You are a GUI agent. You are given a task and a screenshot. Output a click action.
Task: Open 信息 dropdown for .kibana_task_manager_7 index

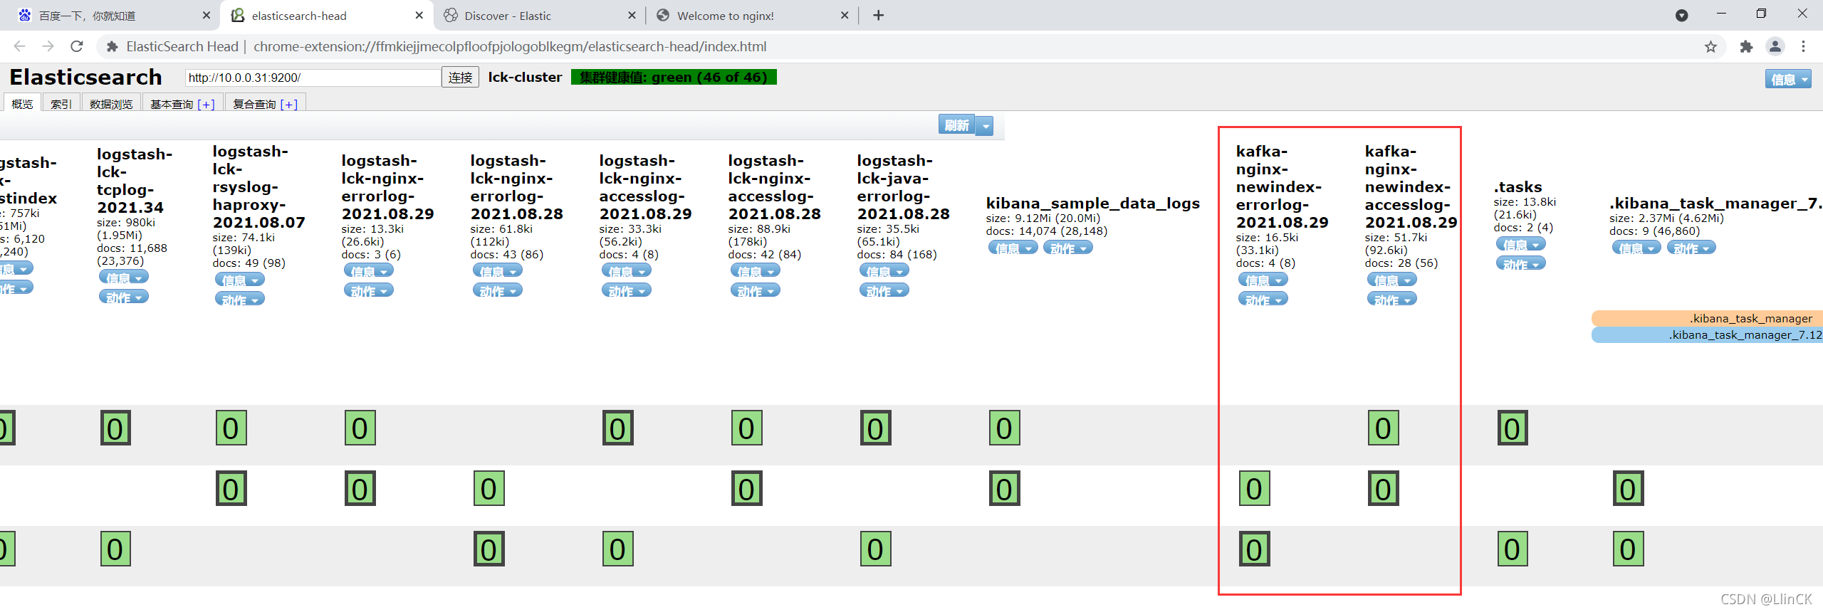pyautogui.click(x=1636, y=248)
